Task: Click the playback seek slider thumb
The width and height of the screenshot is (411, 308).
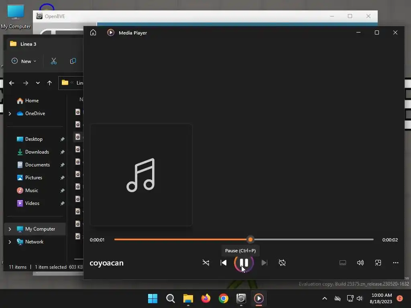Action: [250, 239]
